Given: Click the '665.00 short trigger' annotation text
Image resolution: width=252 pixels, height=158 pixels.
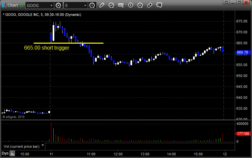Looking at the screenshot, I should click(x=47, y=48).
